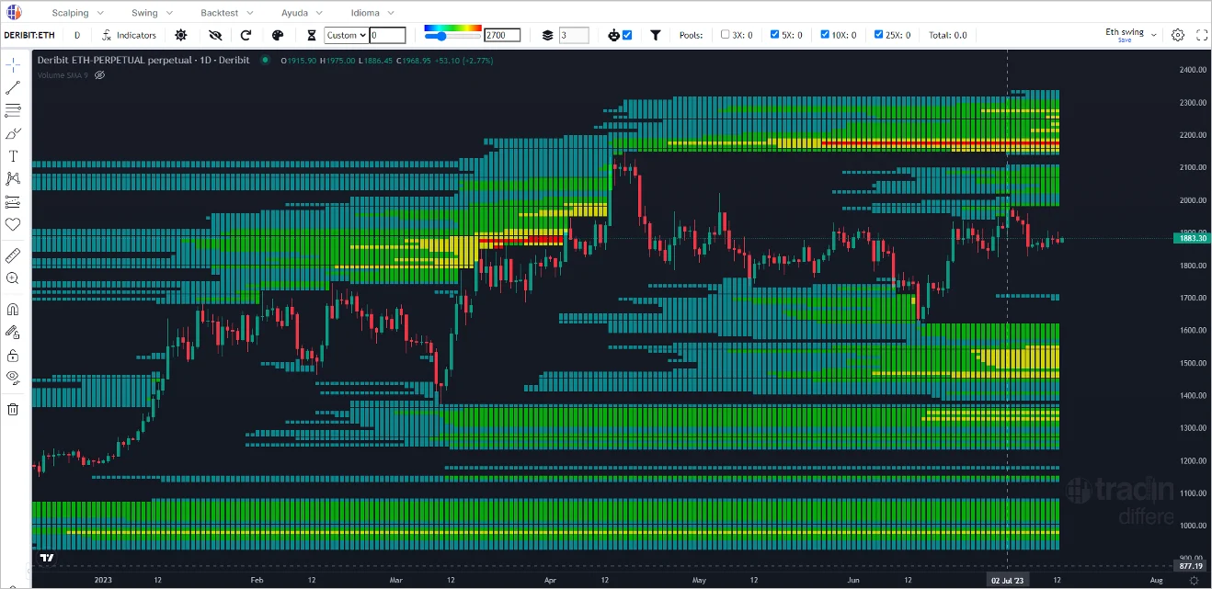Click the filter funnel icon on toolbar
1212x589 pixels.
point(656,35)
